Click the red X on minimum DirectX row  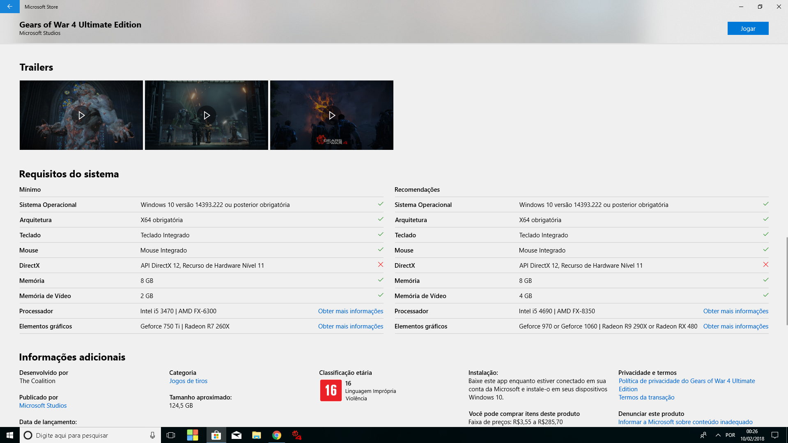[381, 265]
